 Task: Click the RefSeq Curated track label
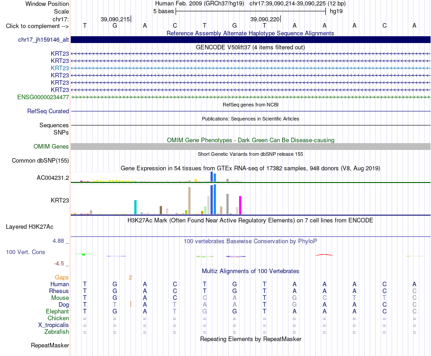tap(48, 111)
